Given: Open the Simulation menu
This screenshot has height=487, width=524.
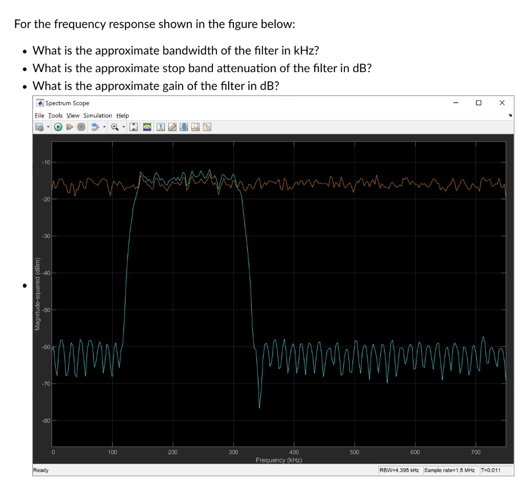Looking at the screenshot, I should (x=98, y=115).
